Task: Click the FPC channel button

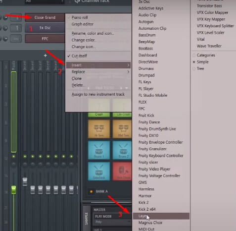Action: click(45, 39)
